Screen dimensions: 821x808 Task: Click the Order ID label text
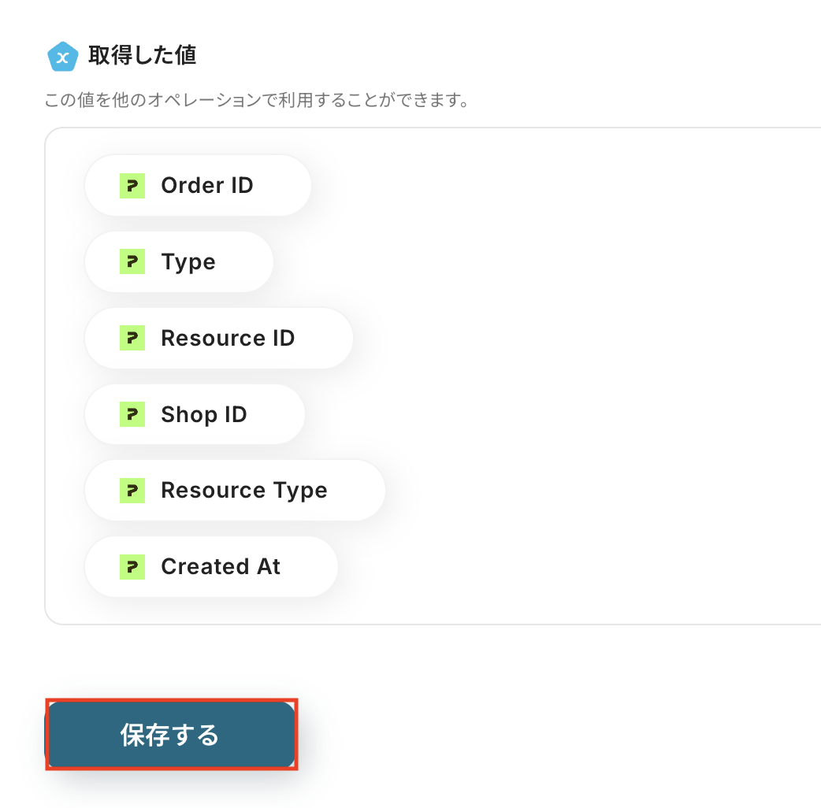pyautogui.click(x=207, y=185)
